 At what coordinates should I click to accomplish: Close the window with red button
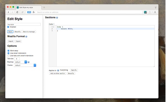coord(8,7)
